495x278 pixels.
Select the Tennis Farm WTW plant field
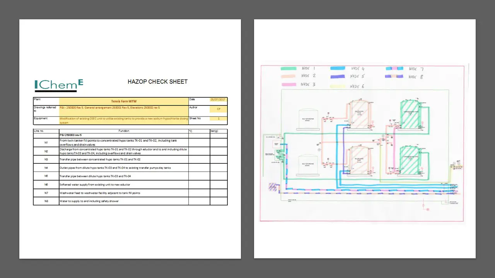tap(124, 101)
